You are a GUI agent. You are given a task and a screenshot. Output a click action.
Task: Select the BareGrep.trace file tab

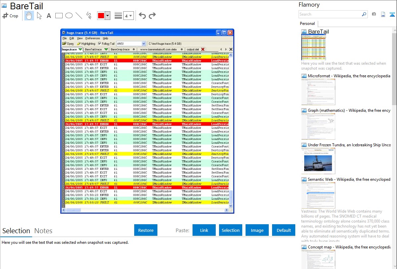(123, 49)
